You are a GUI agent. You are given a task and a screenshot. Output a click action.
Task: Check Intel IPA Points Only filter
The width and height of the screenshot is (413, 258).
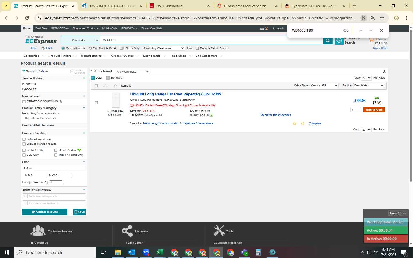pyautogui.click(x=56, y=155)
